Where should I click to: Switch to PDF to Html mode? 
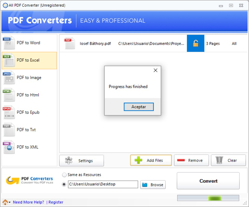(x=29, y=95)
